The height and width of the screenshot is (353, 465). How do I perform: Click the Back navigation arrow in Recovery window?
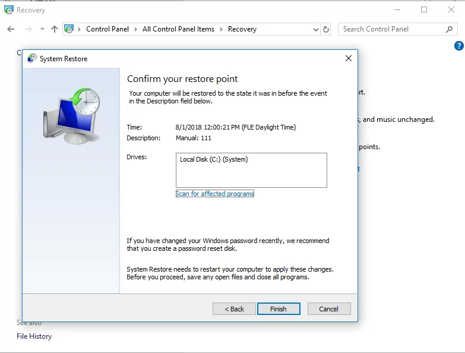click(x=11, y=29)
